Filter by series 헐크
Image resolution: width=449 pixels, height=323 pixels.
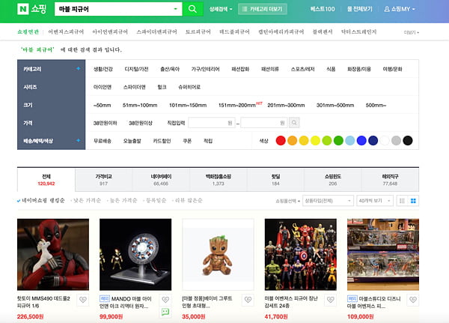click(162, 87)
